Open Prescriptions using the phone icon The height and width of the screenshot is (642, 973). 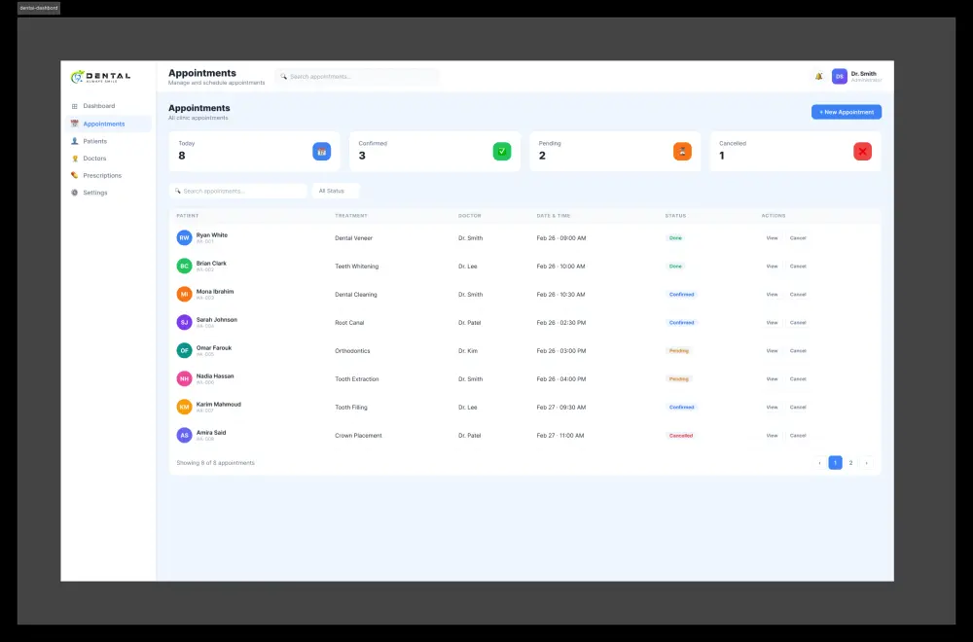[75, 175]
